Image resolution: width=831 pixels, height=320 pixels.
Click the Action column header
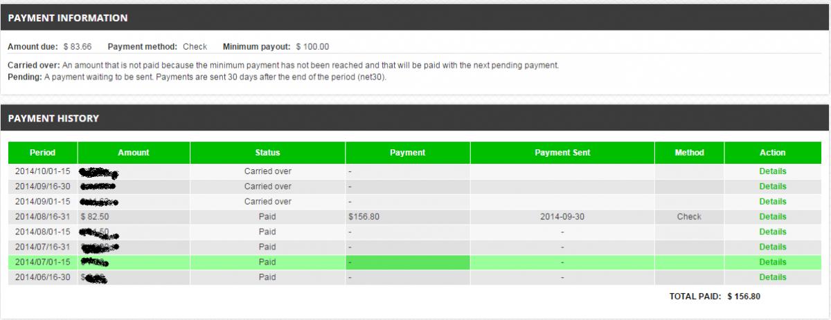(x=773, y=153)
